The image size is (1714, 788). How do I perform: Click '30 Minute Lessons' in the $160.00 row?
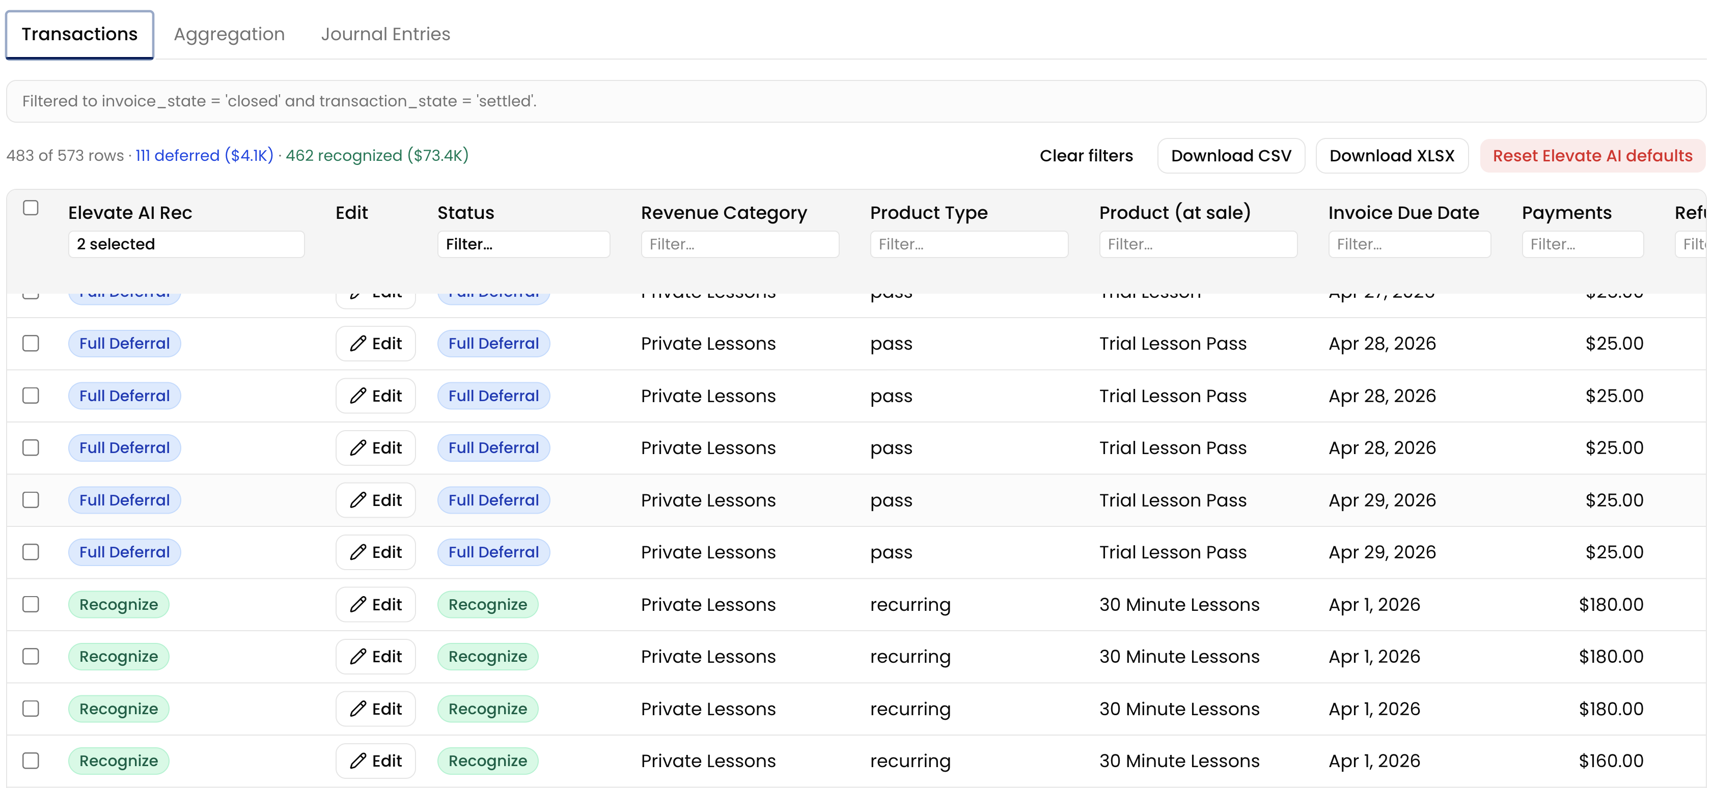coord(1179,761)
